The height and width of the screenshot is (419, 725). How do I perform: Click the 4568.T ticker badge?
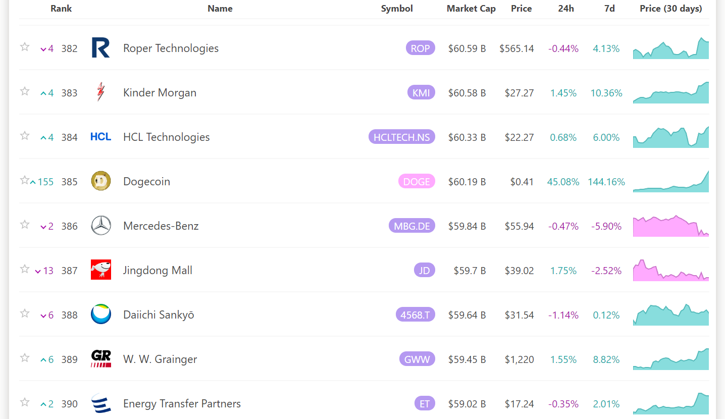pos(415,315)
